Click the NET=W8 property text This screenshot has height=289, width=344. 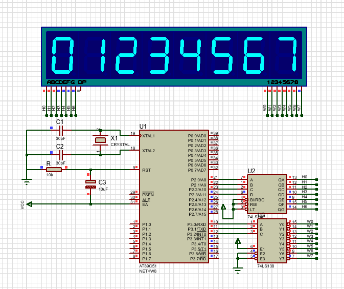click(148, 271)
